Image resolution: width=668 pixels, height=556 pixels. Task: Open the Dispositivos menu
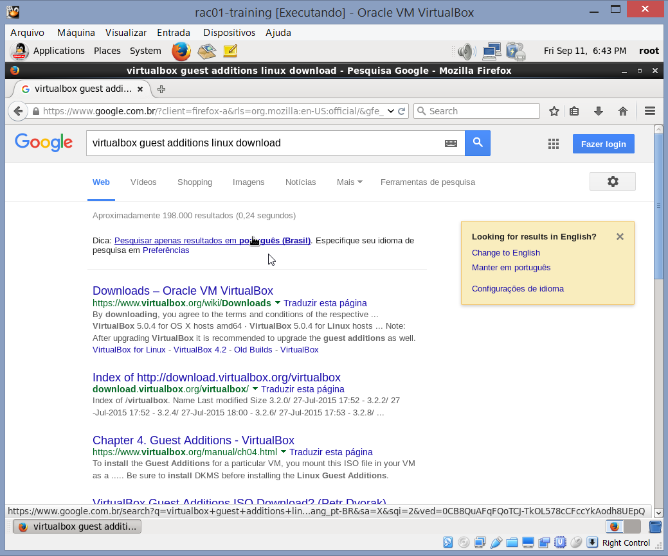pyautogui.click(x=229, y=33)
